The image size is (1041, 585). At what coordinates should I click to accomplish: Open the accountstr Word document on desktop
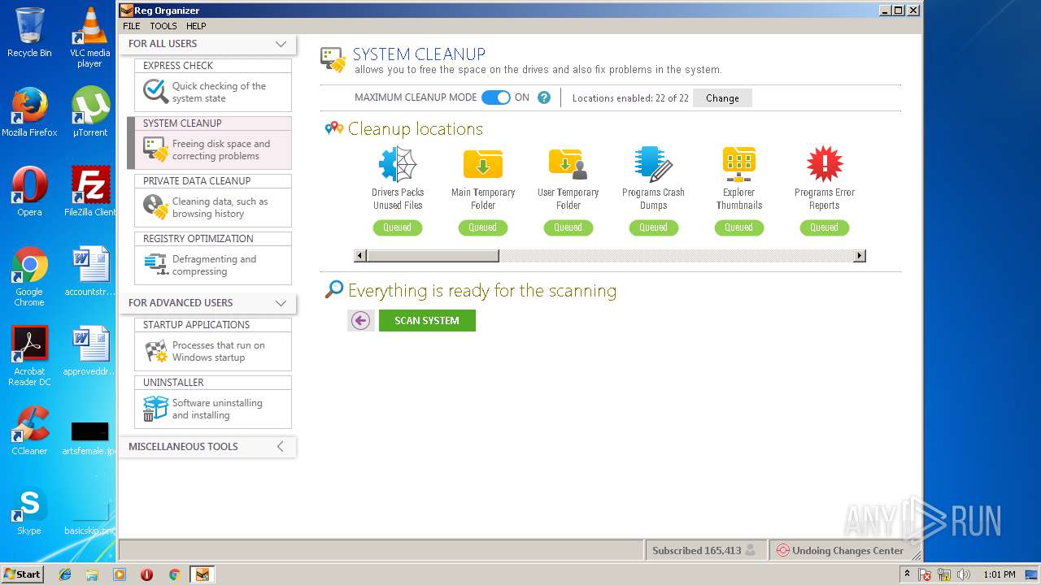89,272
